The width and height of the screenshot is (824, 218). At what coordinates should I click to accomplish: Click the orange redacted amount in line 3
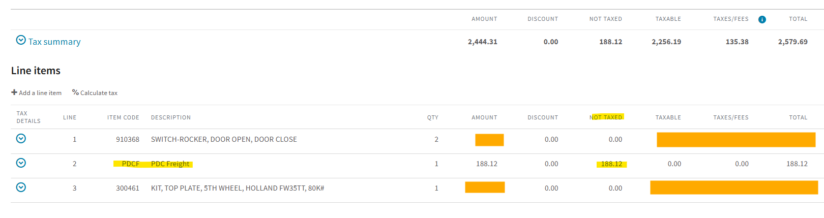click(x=485, y=187)
